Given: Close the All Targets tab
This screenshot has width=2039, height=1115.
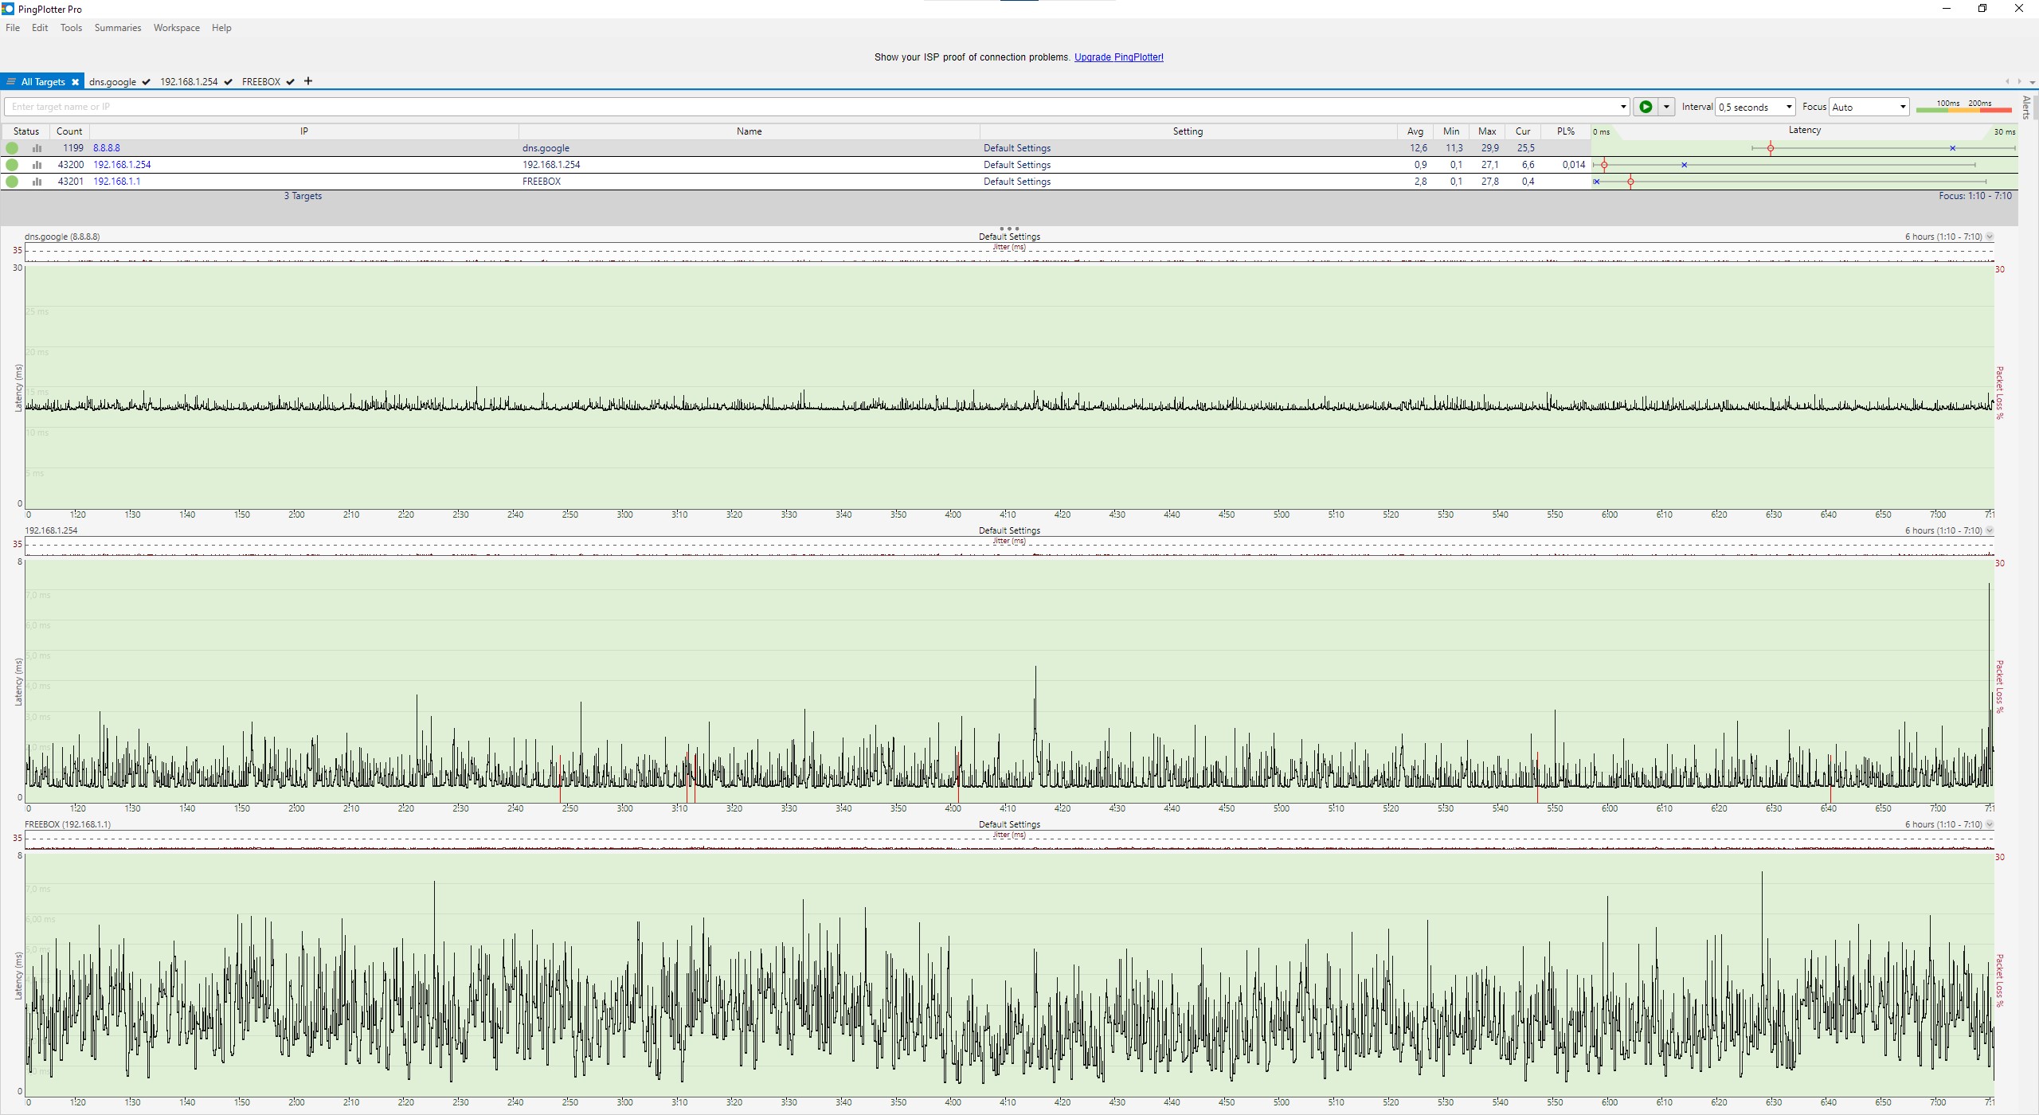Looking at the screenshot, I should tap(75, 82).
